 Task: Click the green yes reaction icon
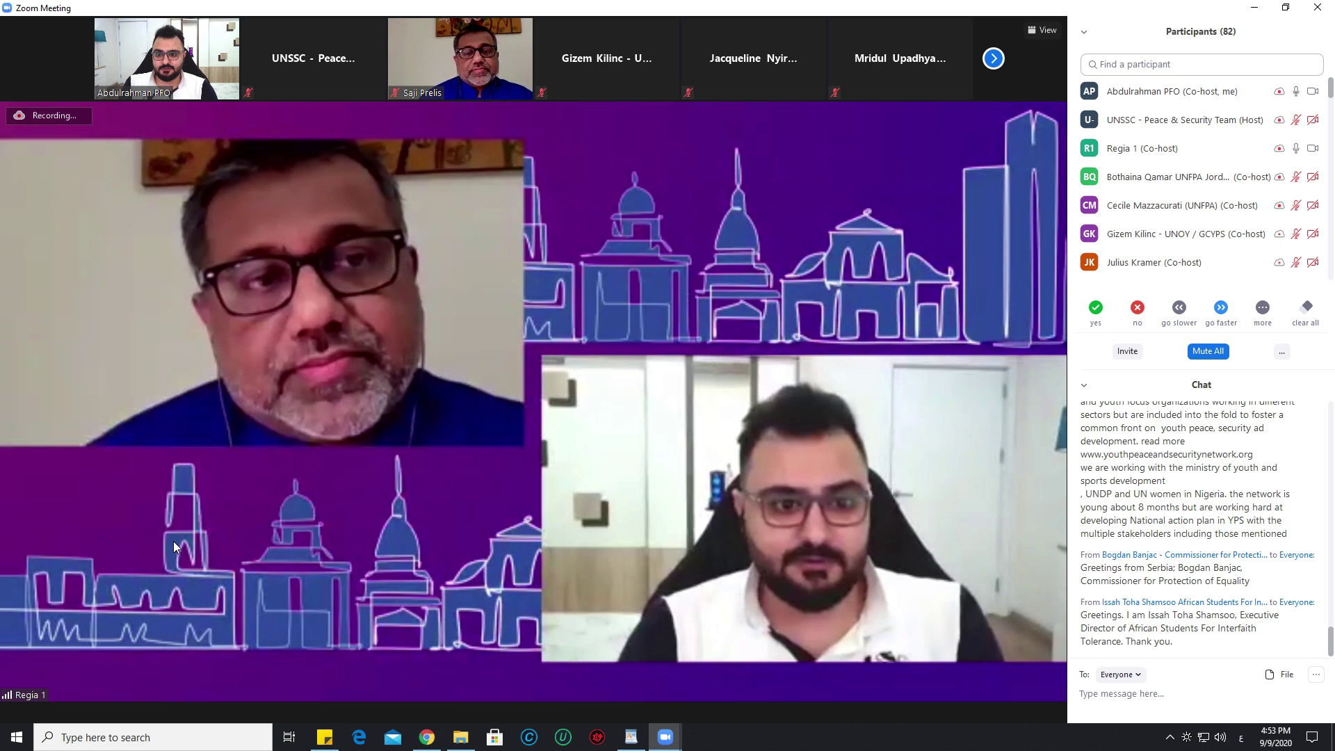tap(1096, 307)
